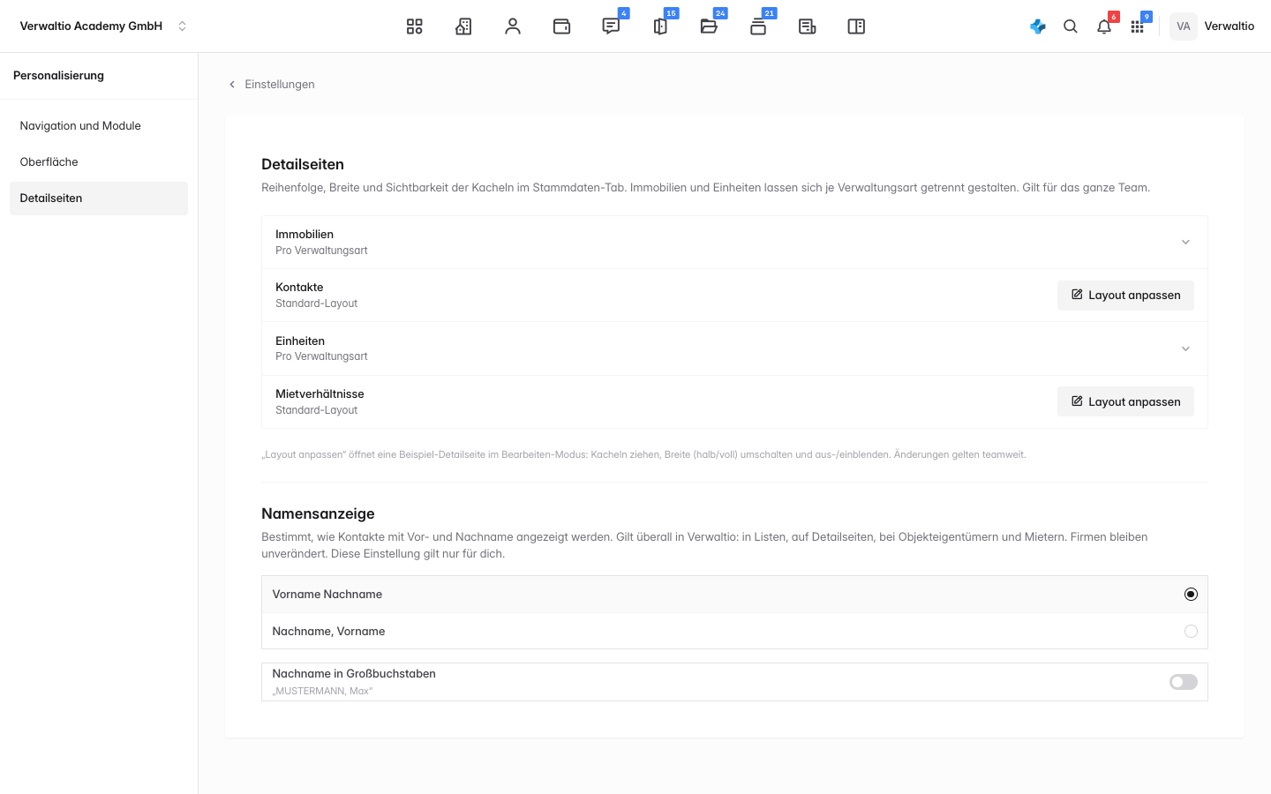
Task: Open the side-panel layout icon in top navigation
Action: click(x=856, y=26)
